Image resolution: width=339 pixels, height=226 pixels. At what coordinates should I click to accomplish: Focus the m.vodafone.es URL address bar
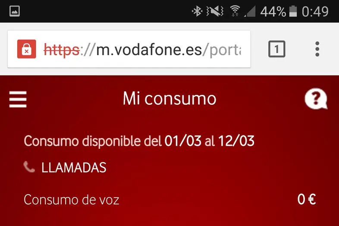pyautogui.click(x=129, y=49)
